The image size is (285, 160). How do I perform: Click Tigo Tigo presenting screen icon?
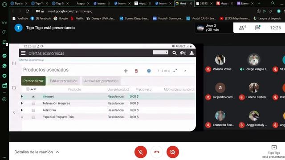click(274, 147)
